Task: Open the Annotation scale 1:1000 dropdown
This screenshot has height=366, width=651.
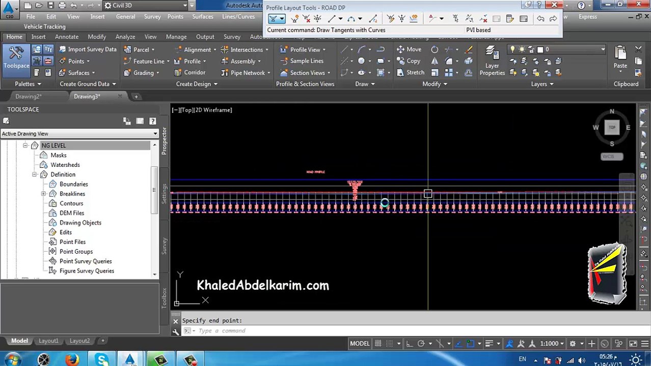Action: (552, 344)
